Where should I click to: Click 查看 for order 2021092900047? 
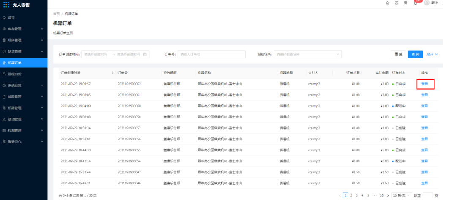click(425, 172)
